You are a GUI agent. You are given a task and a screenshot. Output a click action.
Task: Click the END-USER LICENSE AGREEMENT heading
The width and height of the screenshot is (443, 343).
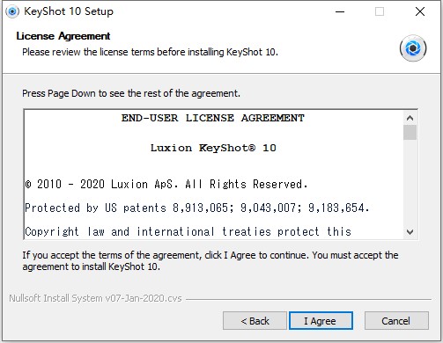213,118
